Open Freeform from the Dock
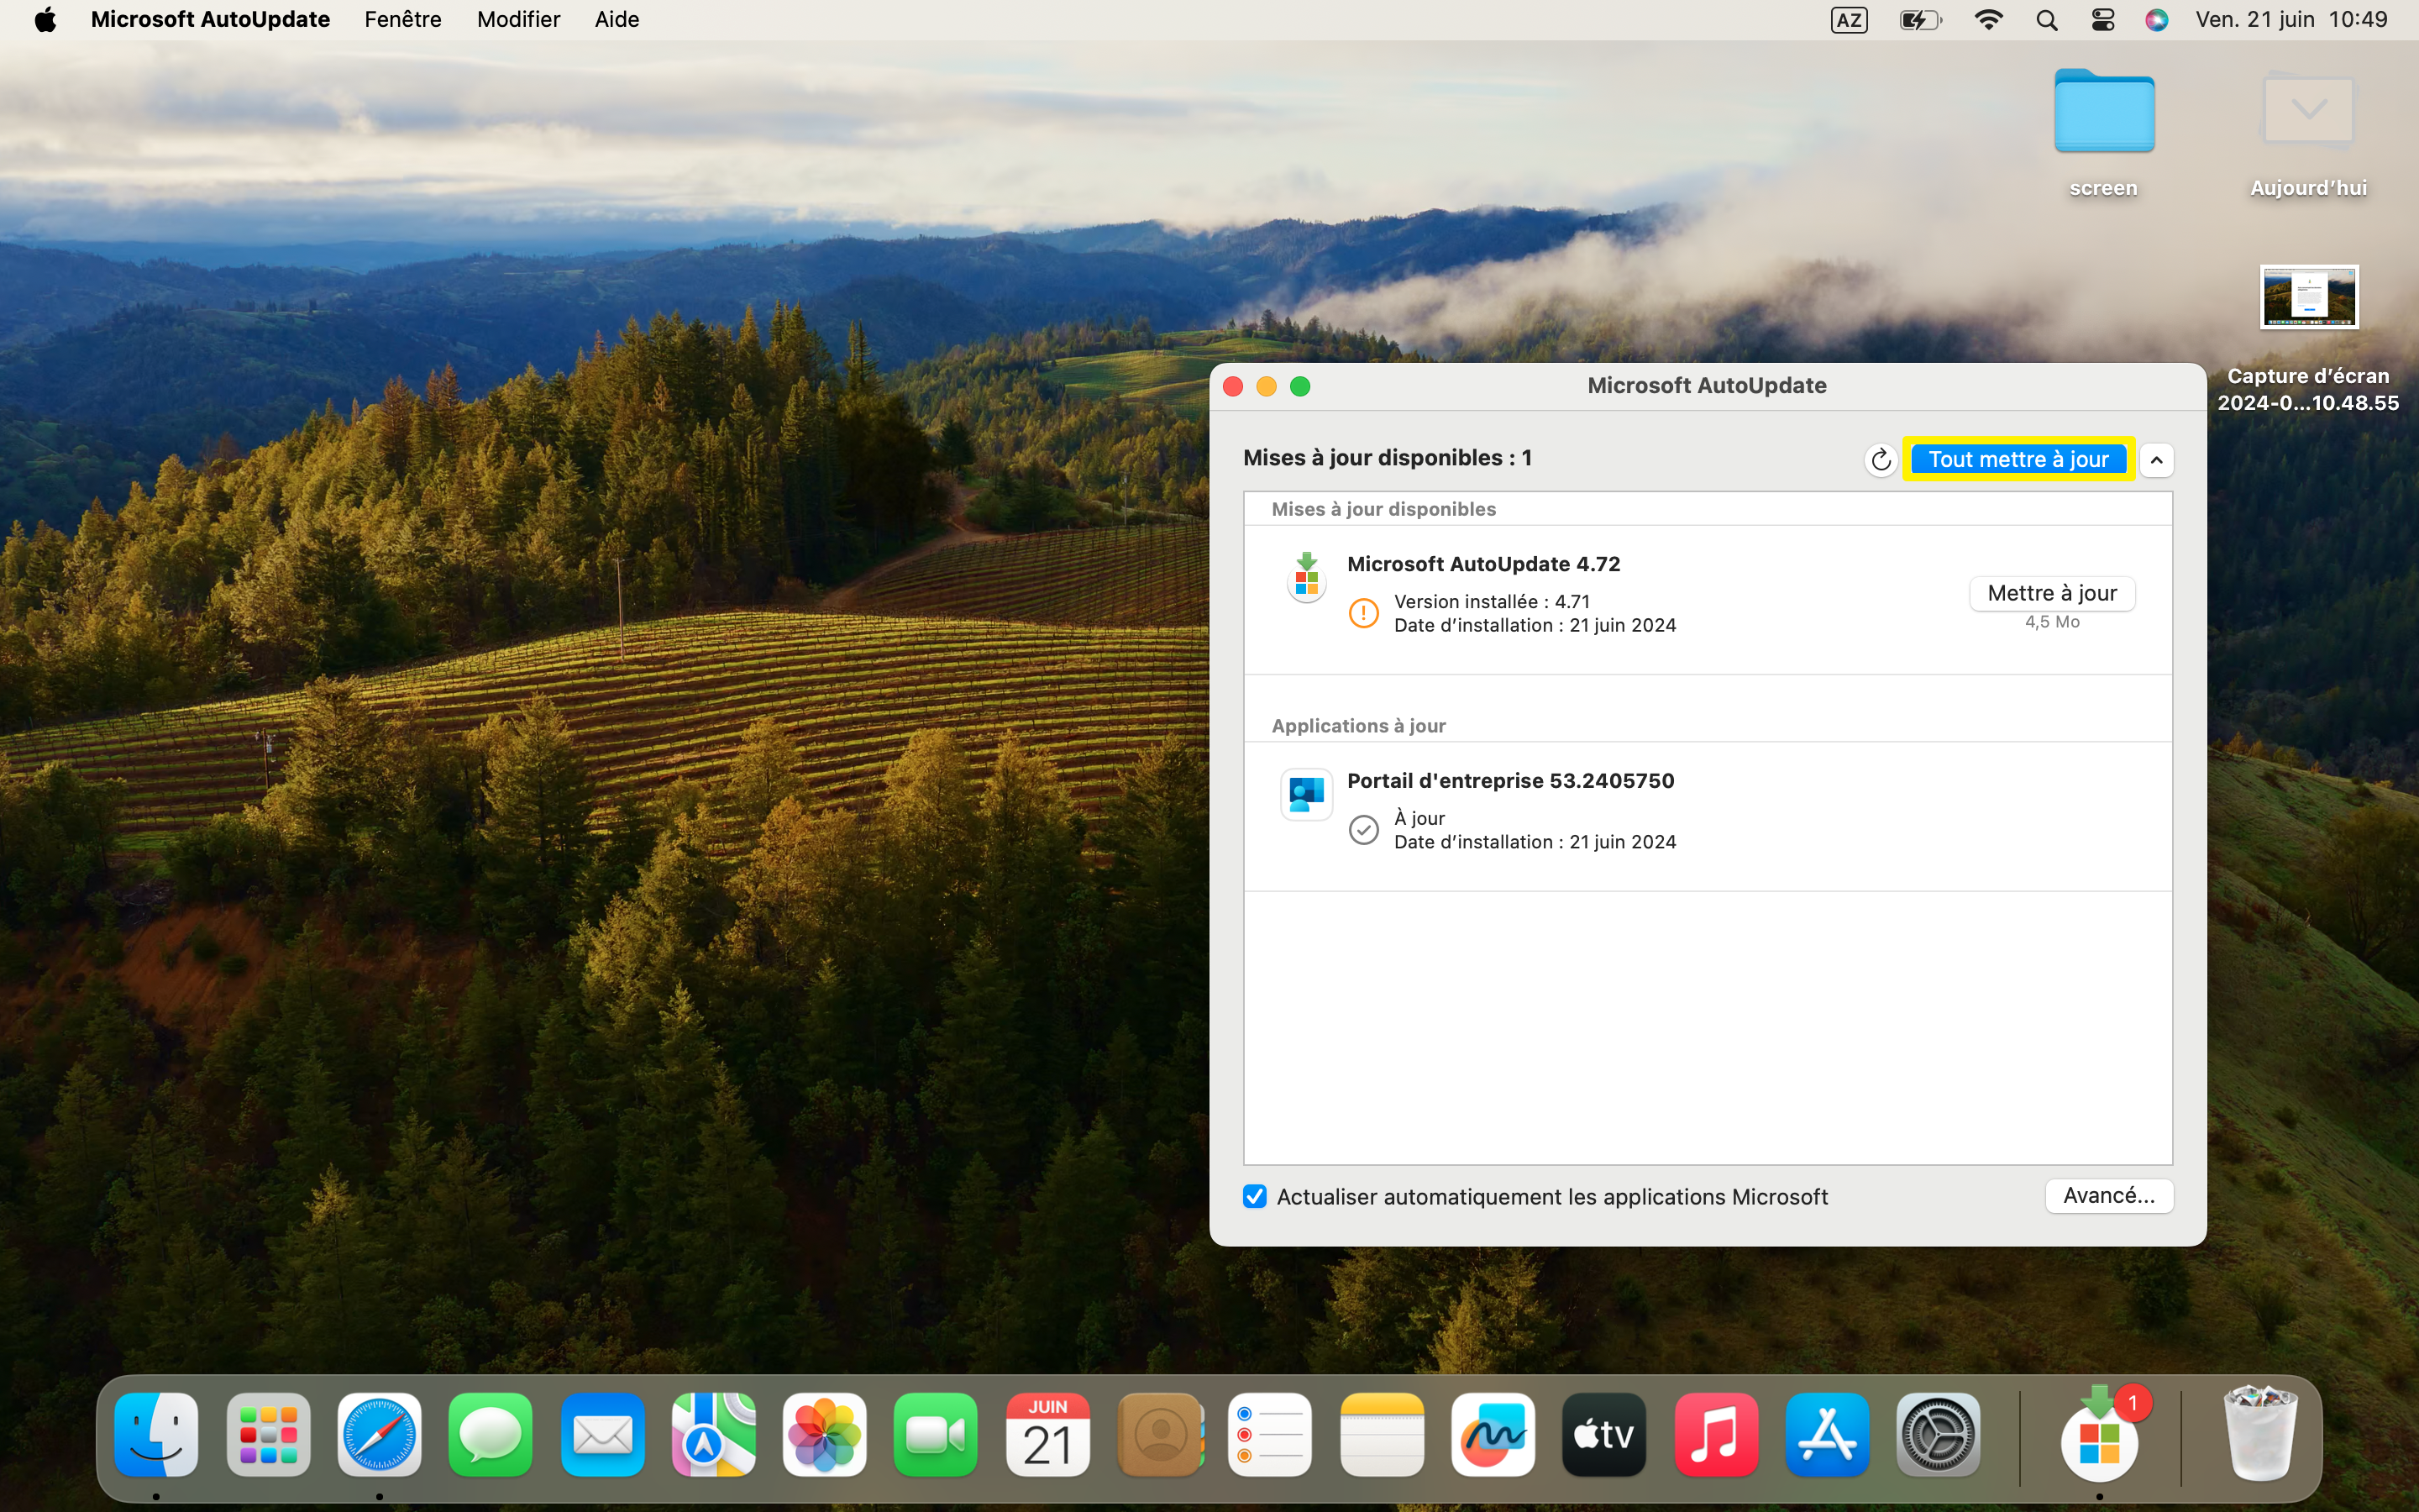 coord(1493,1434)
